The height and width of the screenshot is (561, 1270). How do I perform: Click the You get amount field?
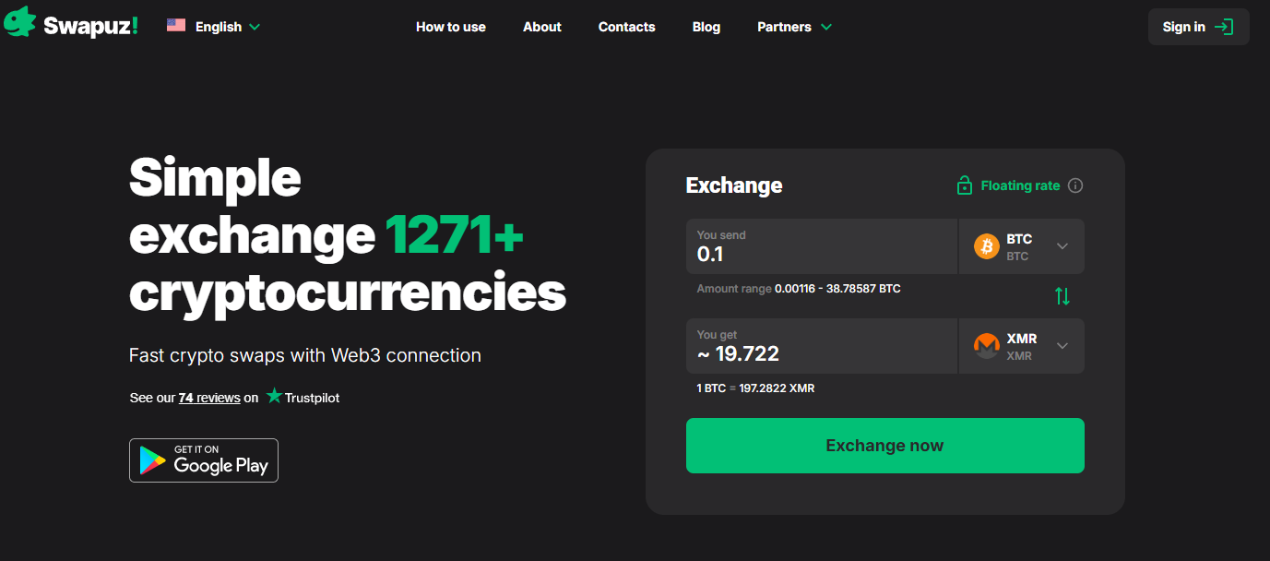pyautogui.click(x=821, y=346)
